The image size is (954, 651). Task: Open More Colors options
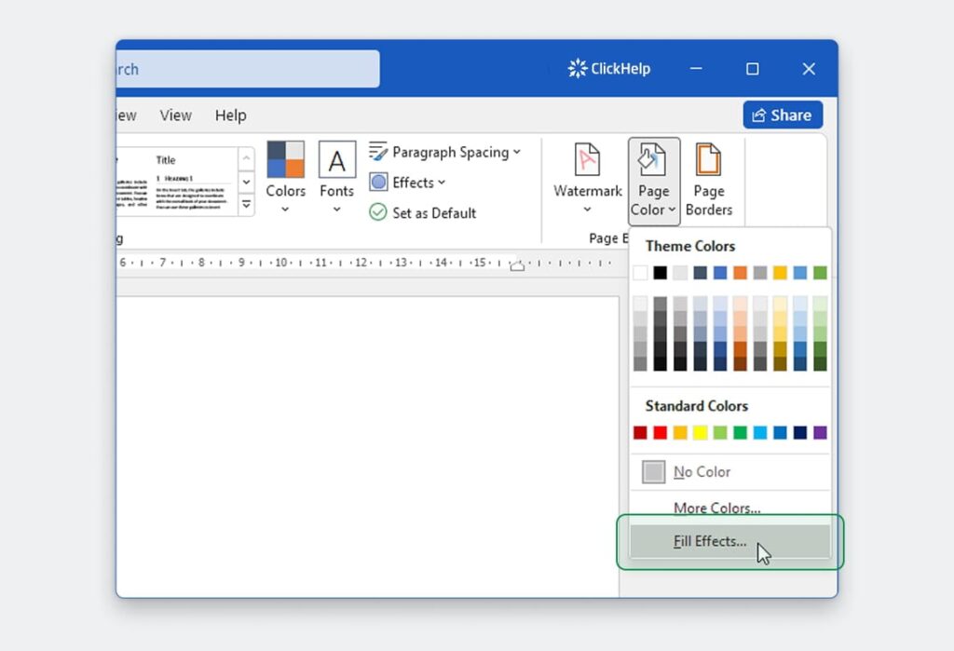(715, 508)
